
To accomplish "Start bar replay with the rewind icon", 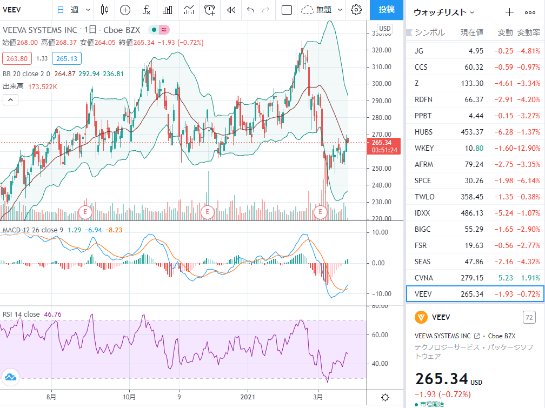I will click(x=231, y=10).
